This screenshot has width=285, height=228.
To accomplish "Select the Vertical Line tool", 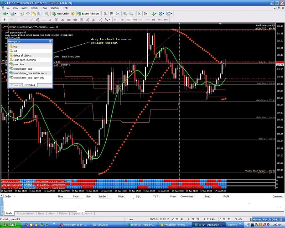I will [x=19, y=20].
